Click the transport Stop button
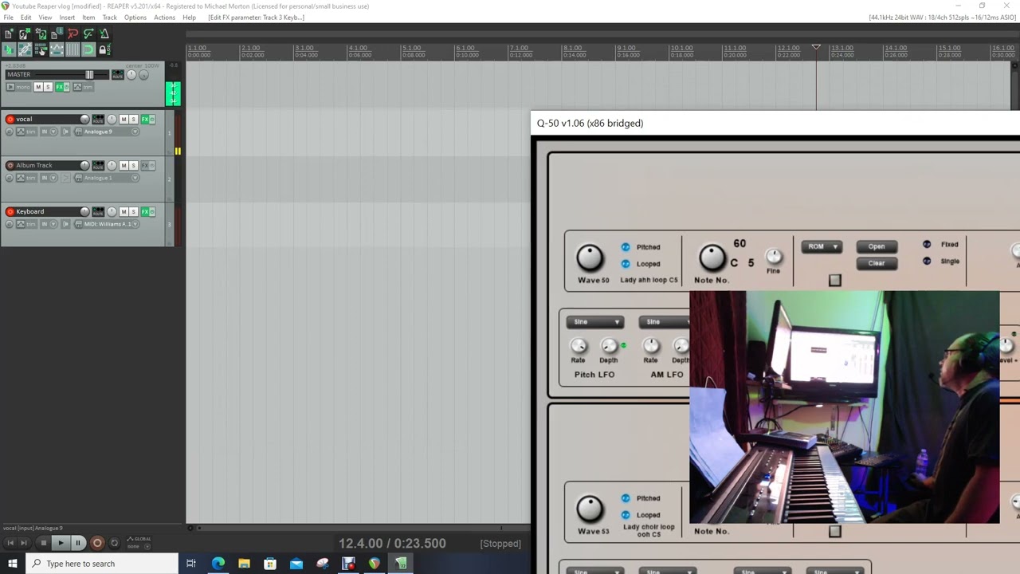1020x574 pixels. [44, 543]
